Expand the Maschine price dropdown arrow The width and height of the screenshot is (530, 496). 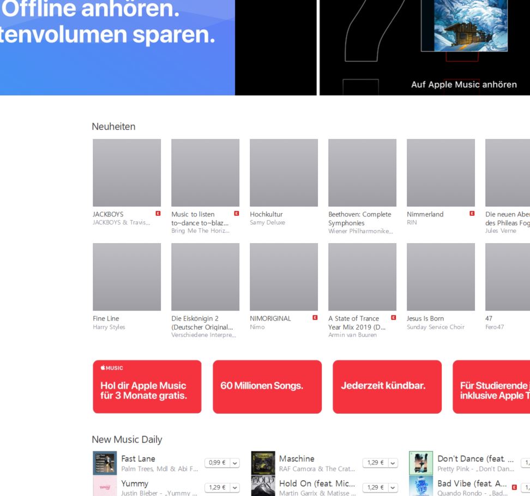393,463
